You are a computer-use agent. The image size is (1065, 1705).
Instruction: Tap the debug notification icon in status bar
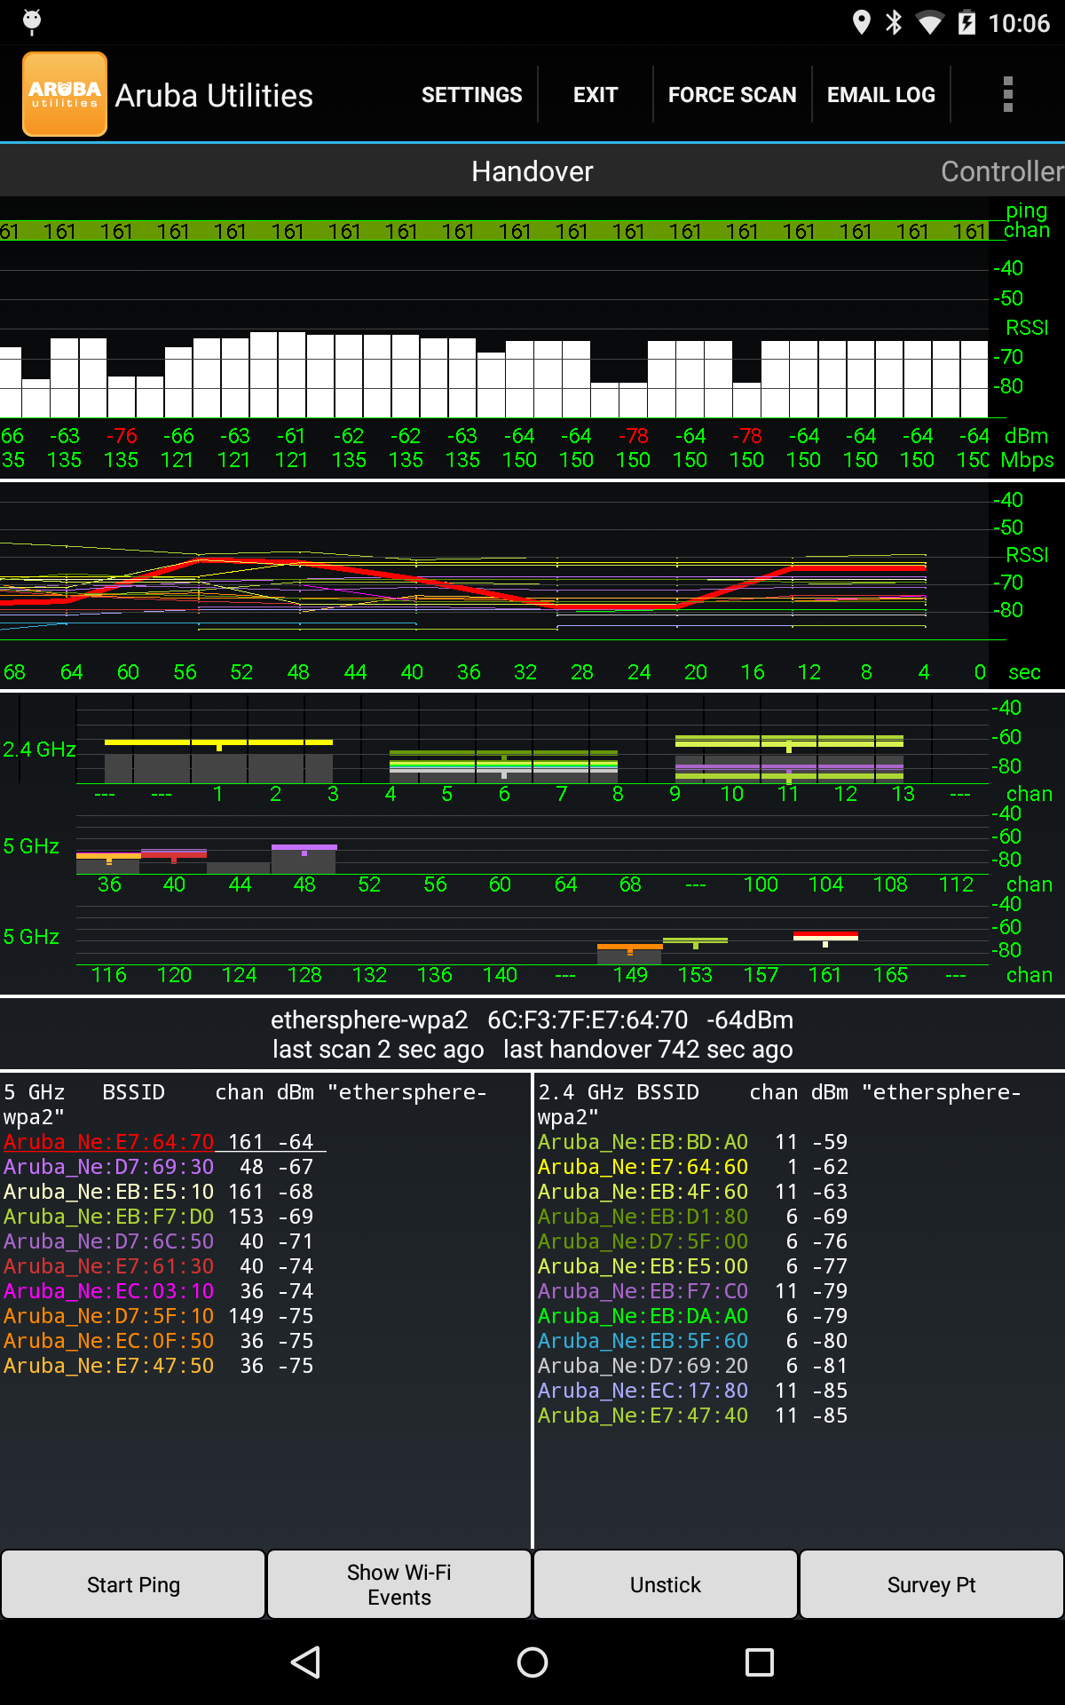point(32,22)
